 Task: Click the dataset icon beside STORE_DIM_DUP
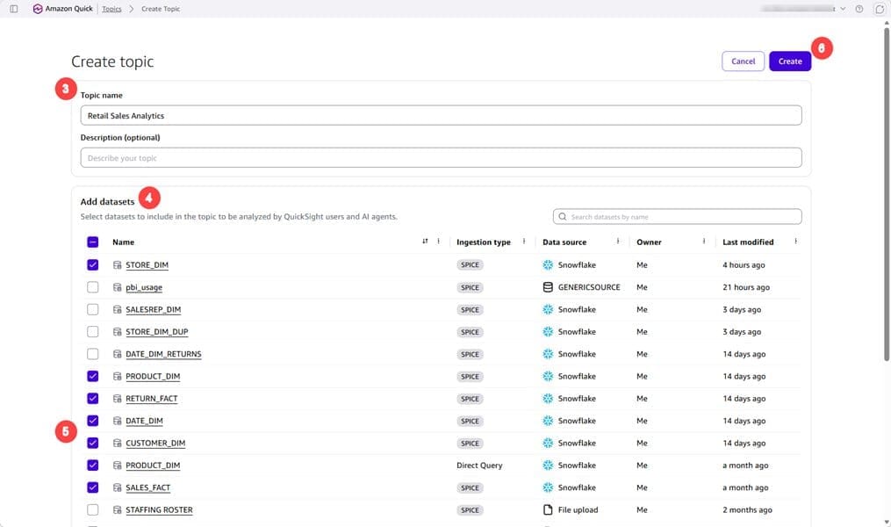coord(117,331)
